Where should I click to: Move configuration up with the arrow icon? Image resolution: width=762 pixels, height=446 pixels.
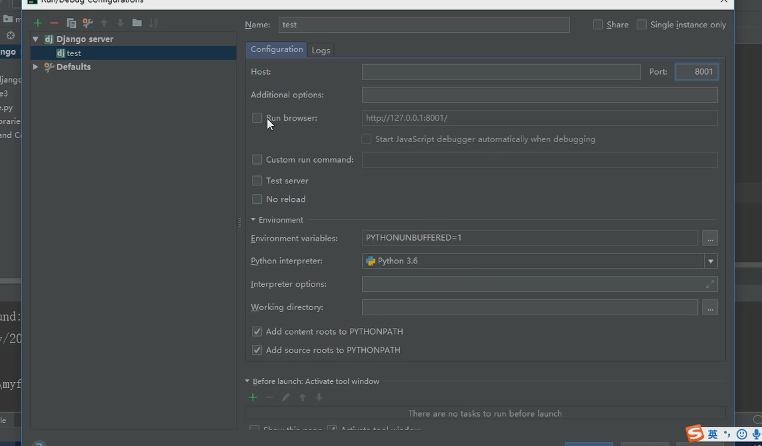point(104,23)
